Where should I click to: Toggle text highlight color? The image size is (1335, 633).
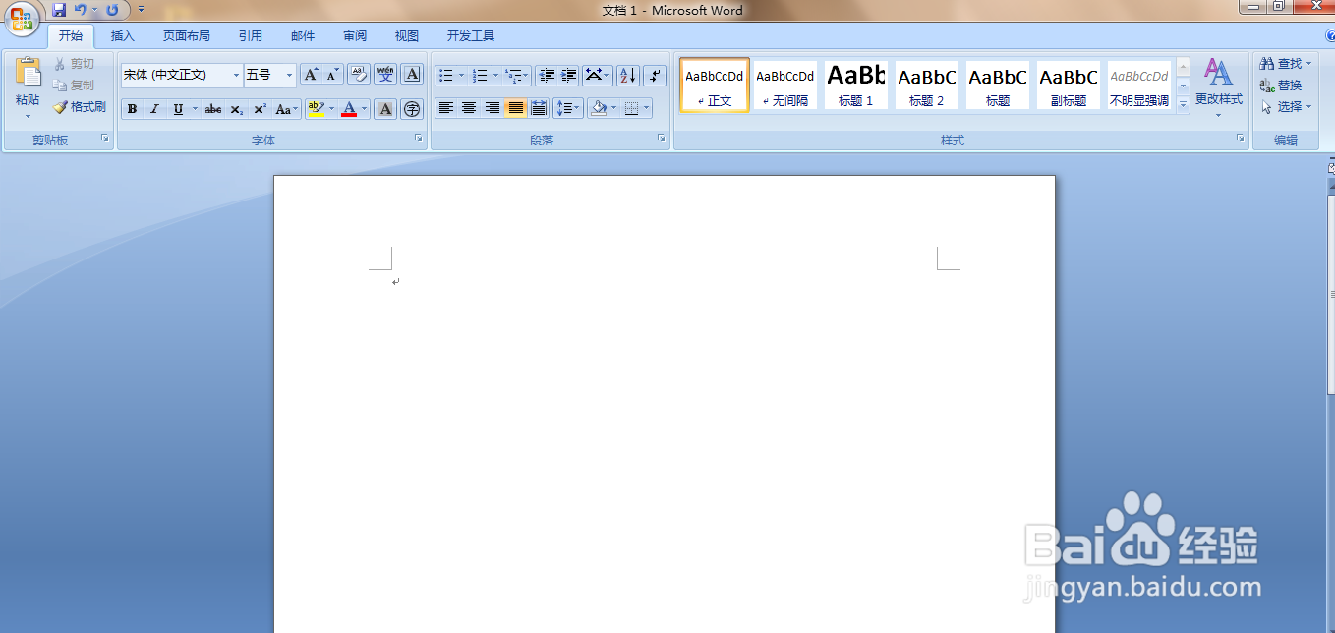point(315,108)
